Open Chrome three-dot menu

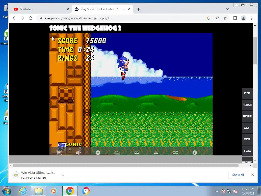[252, 18]
